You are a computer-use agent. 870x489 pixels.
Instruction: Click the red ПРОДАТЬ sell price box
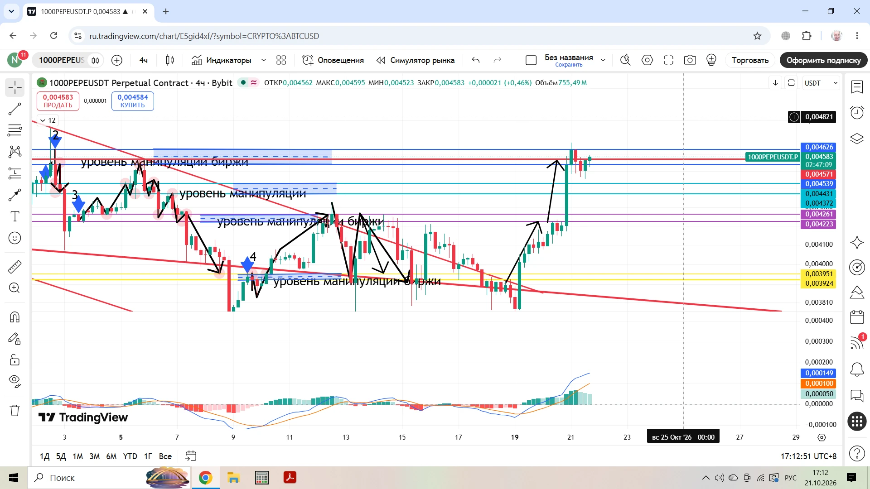(58, 101)
